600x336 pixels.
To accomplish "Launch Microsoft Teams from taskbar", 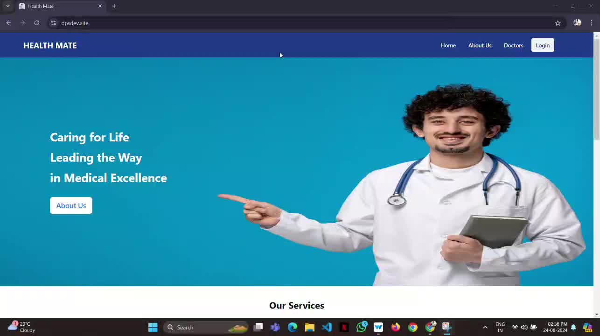I will pyautogui.click(x=275, y=327).
